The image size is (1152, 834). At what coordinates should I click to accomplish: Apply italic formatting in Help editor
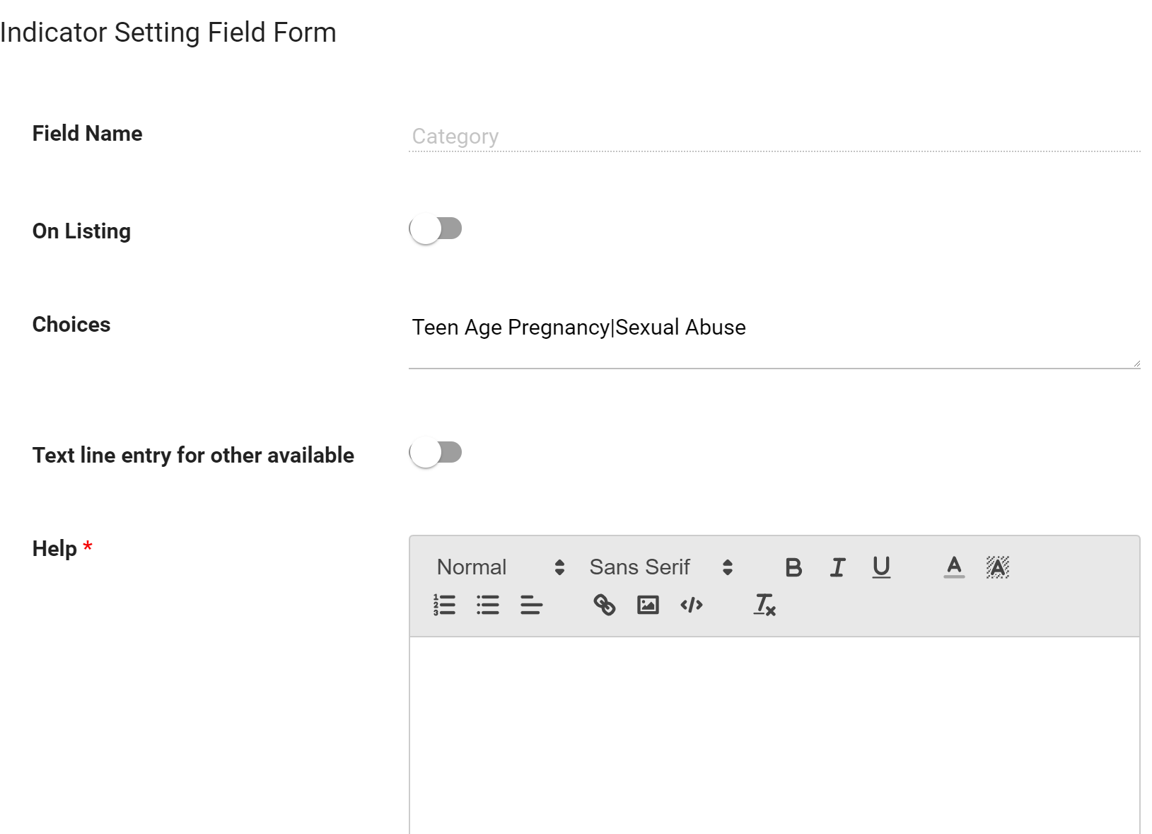click(837, 567)
